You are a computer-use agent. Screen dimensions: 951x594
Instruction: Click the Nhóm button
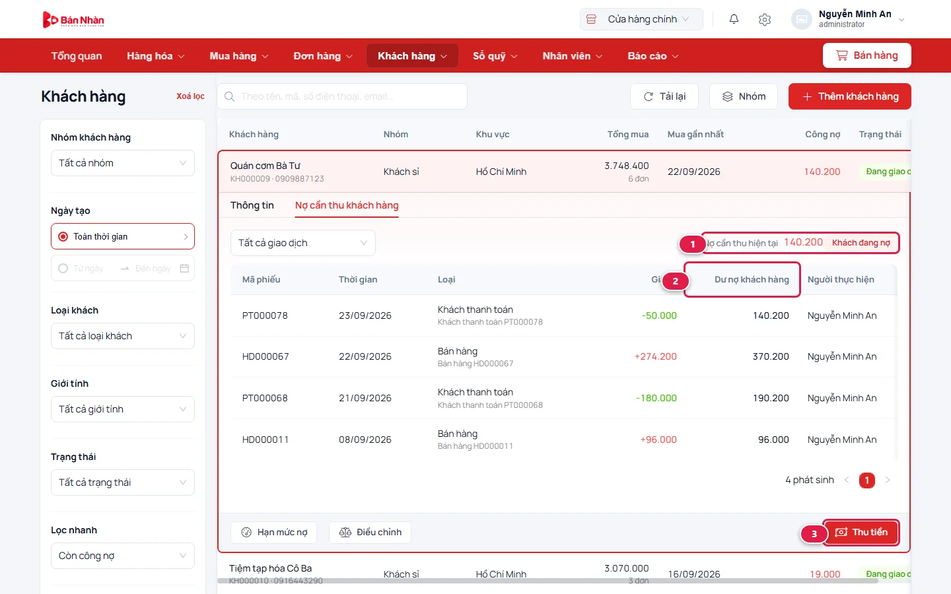[x=744, y=96]
